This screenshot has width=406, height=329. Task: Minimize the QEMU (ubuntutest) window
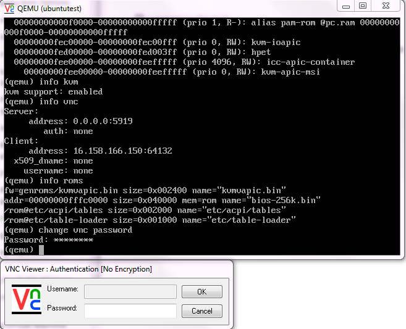click(346, 6)
